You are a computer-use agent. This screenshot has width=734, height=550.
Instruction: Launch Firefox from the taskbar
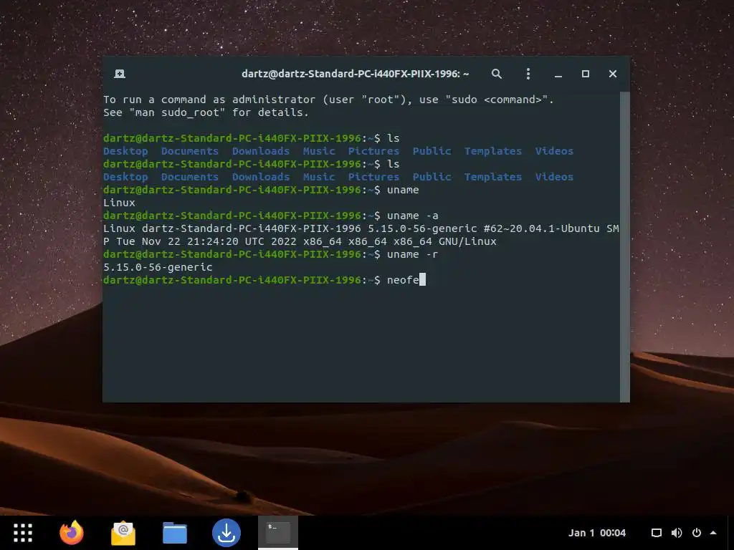click(x=72, y=533)
